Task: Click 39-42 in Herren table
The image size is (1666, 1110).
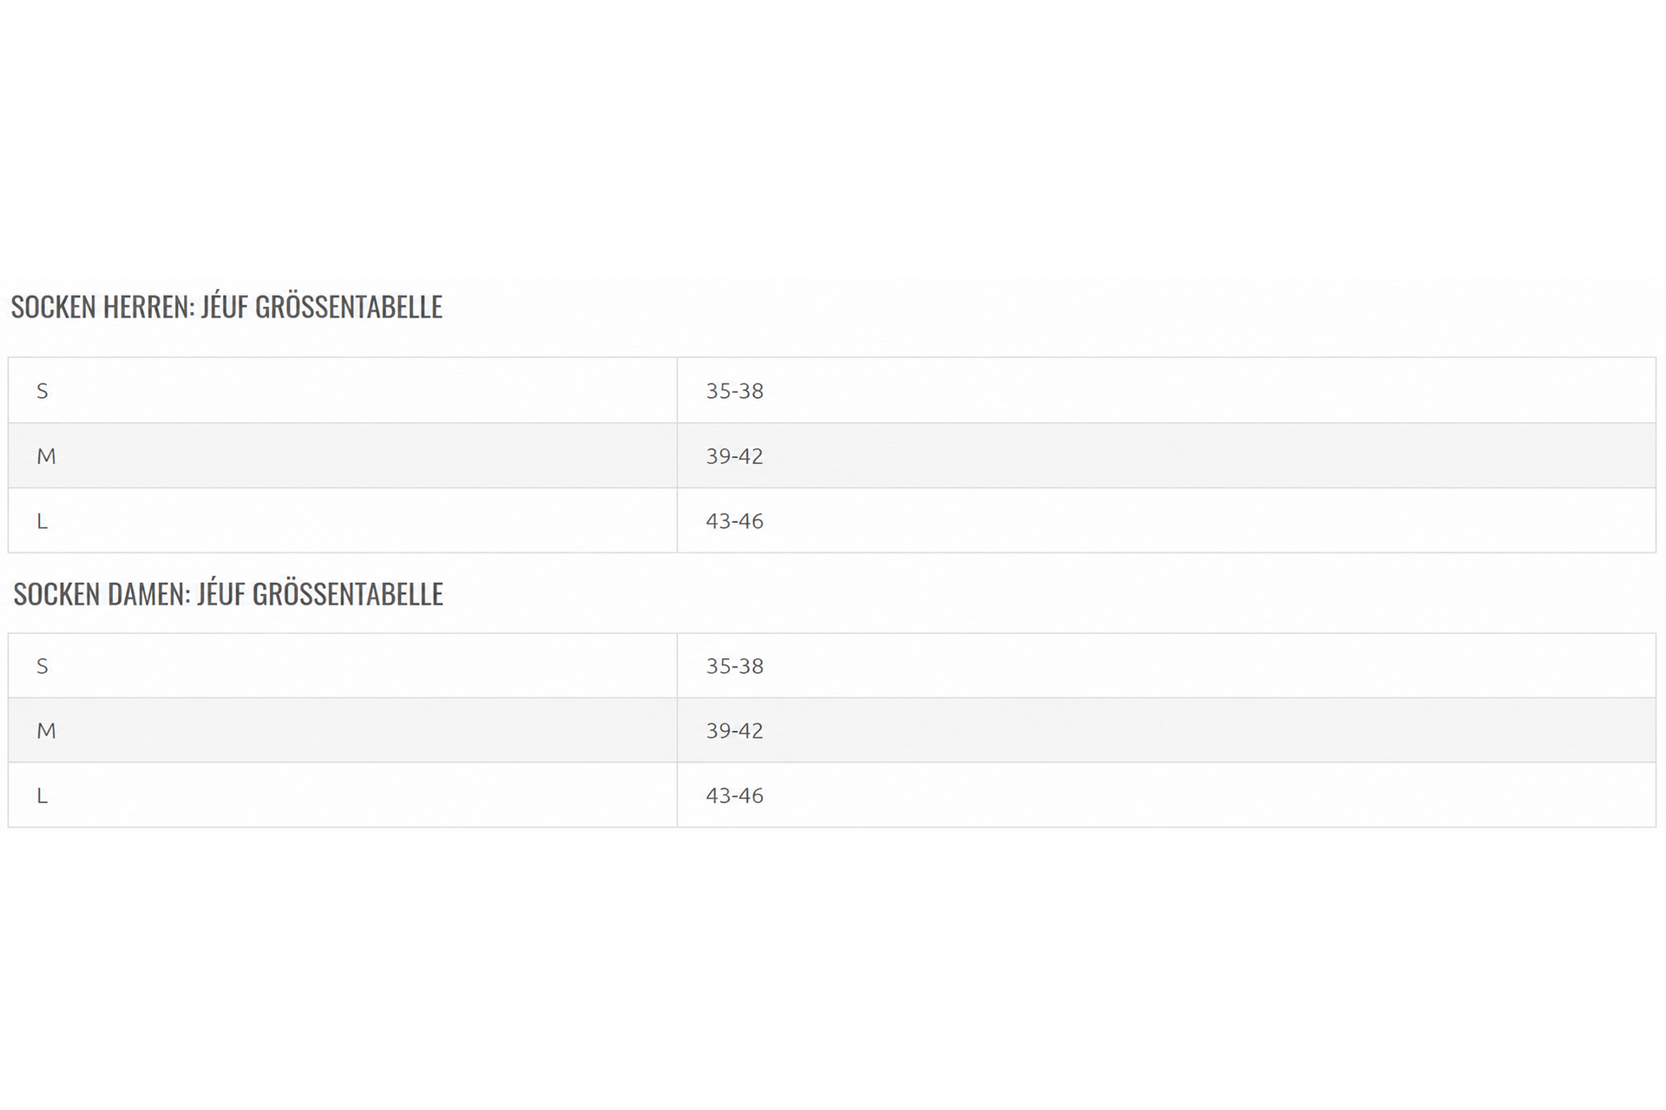Action: 735,456
